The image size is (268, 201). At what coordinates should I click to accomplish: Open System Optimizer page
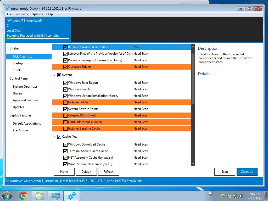(25, 86)
